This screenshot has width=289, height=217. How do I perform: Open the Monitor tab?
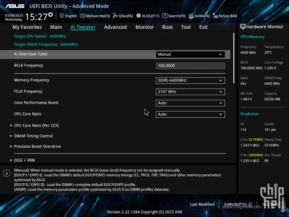144,27
